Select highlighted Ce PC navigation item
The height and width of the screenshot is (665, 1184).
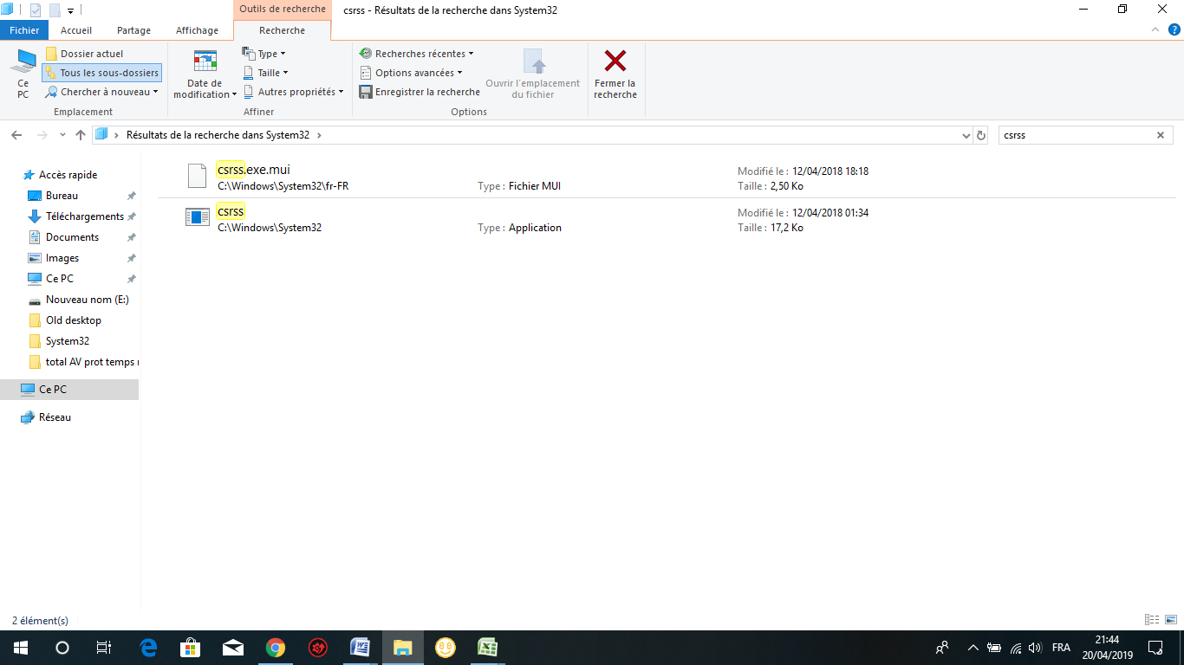pyautogui.click(x=69, y=390)
